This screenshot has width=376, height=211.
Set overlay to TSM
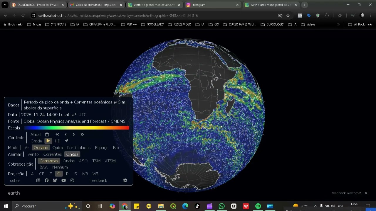(x=96, y=161)
